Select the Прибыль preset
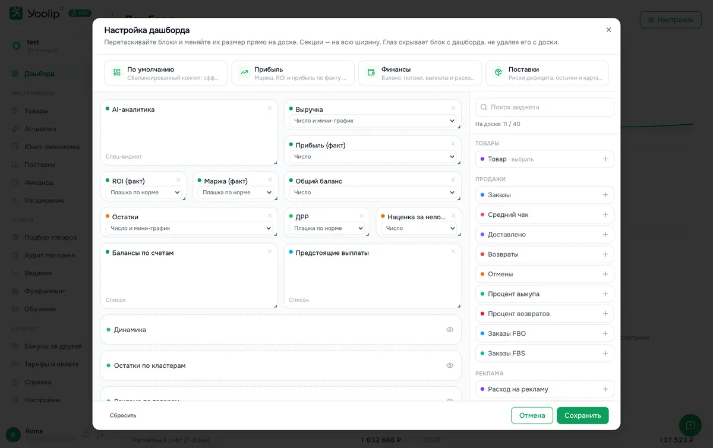Viewport: 713px width, 448px height. click(x=293, y=73)
